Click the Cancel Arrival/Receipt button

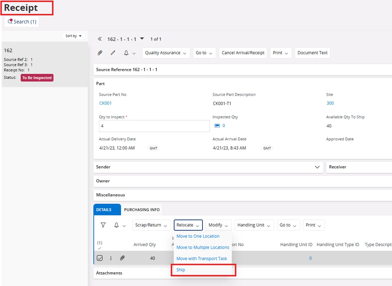243,53
